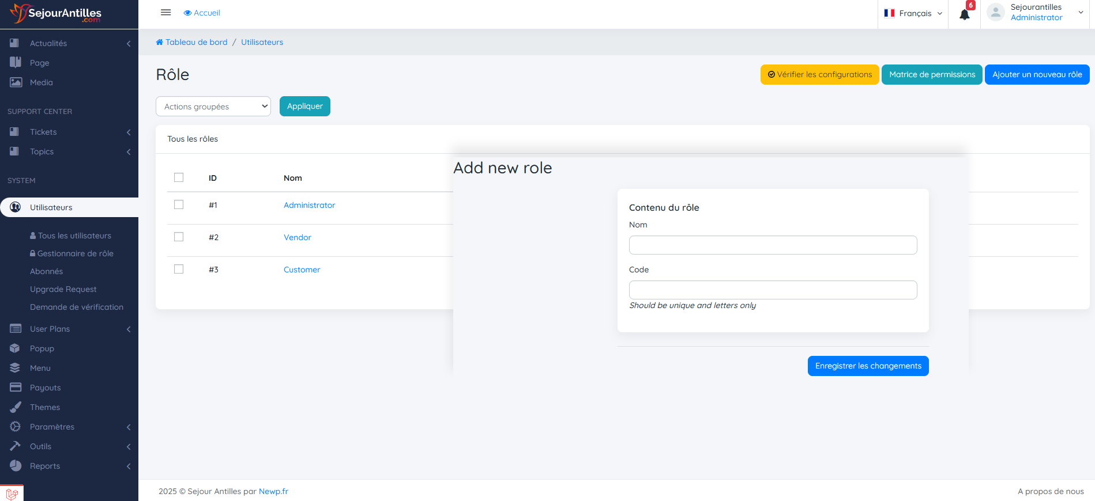Image resolution: width=1095 pixels, height=501 pixels.
Task: Click the Themes paintbrush icon
Action: pyautogui.click(x=16, y=407)
